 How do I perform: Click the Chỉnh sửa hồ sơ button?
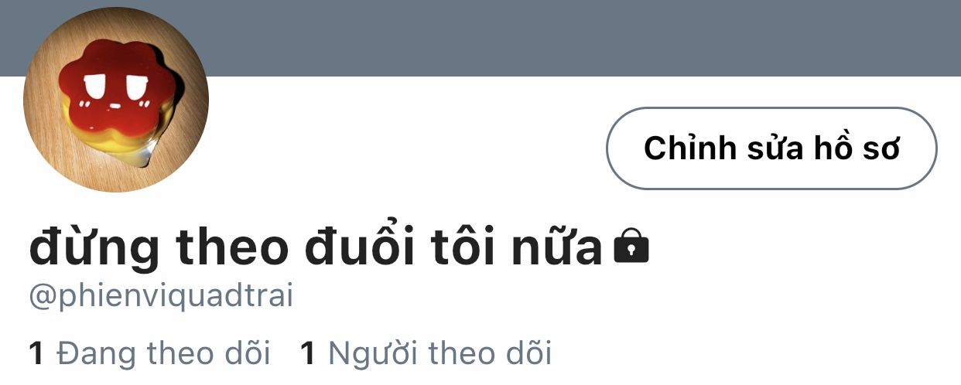click(x=771, y=148)
